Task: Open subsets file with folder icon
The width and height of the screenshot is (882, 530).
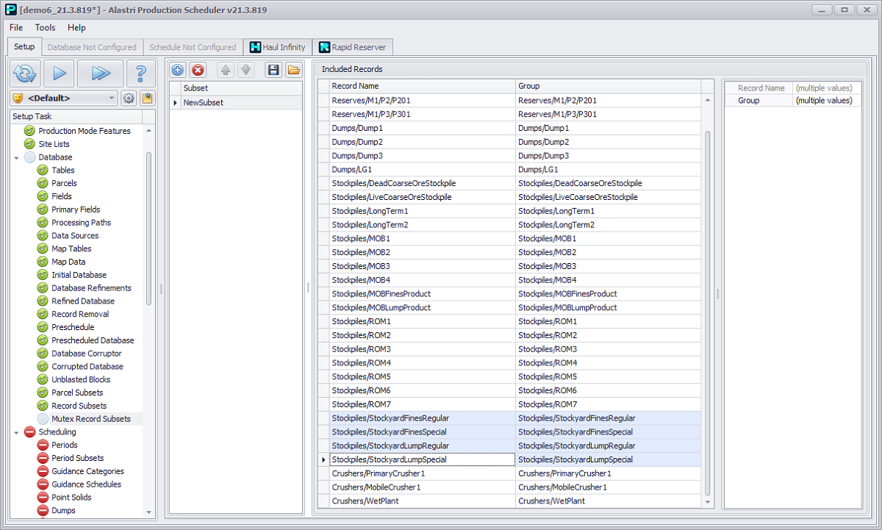Action: pos(293,70)
